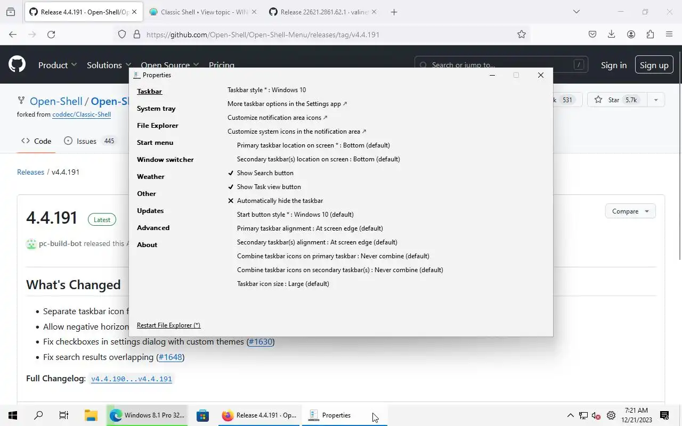682x426 pixels.
Task: Open Microsoft Store taskbar icon
Action: 202,415
